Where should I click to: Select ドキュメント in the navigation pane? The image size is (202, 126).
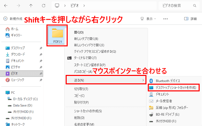pos(15,61)
